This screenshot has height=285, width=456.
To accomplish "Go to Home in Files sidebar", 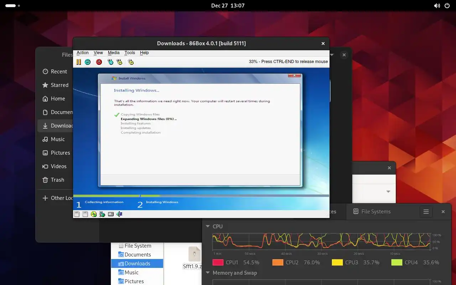I will pyautogui.click(x=55, y=99).
